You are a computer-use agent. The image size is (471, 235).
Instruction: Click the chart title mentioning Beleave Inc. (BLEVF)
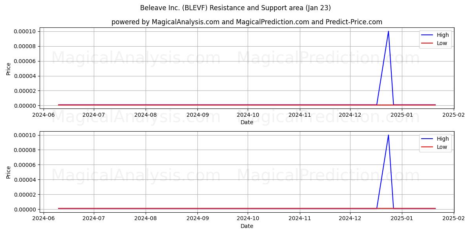click(235, 8)
